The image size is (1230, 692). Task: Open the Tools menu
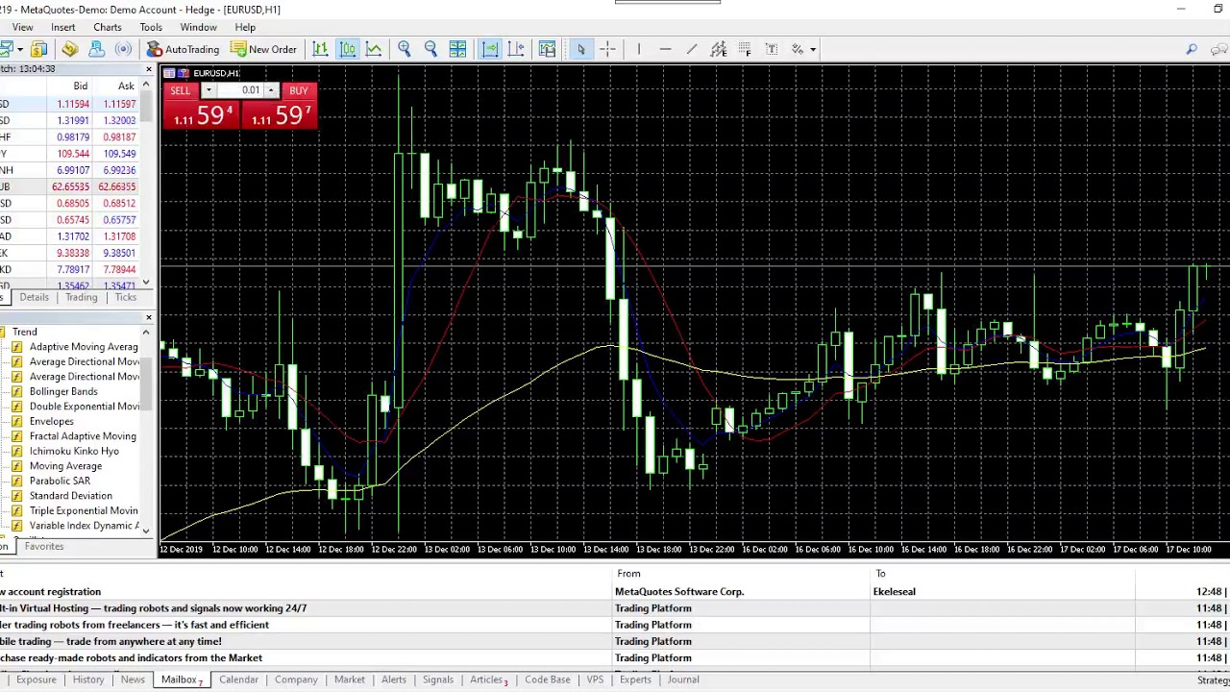[x=151, y=27]
